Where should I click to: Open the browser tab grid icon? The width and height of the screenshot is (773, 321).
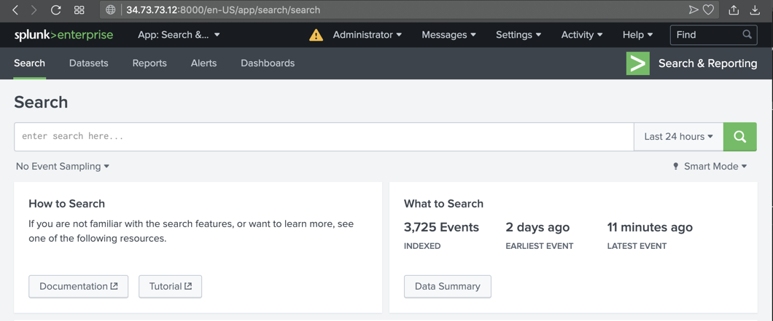(79, 10)
